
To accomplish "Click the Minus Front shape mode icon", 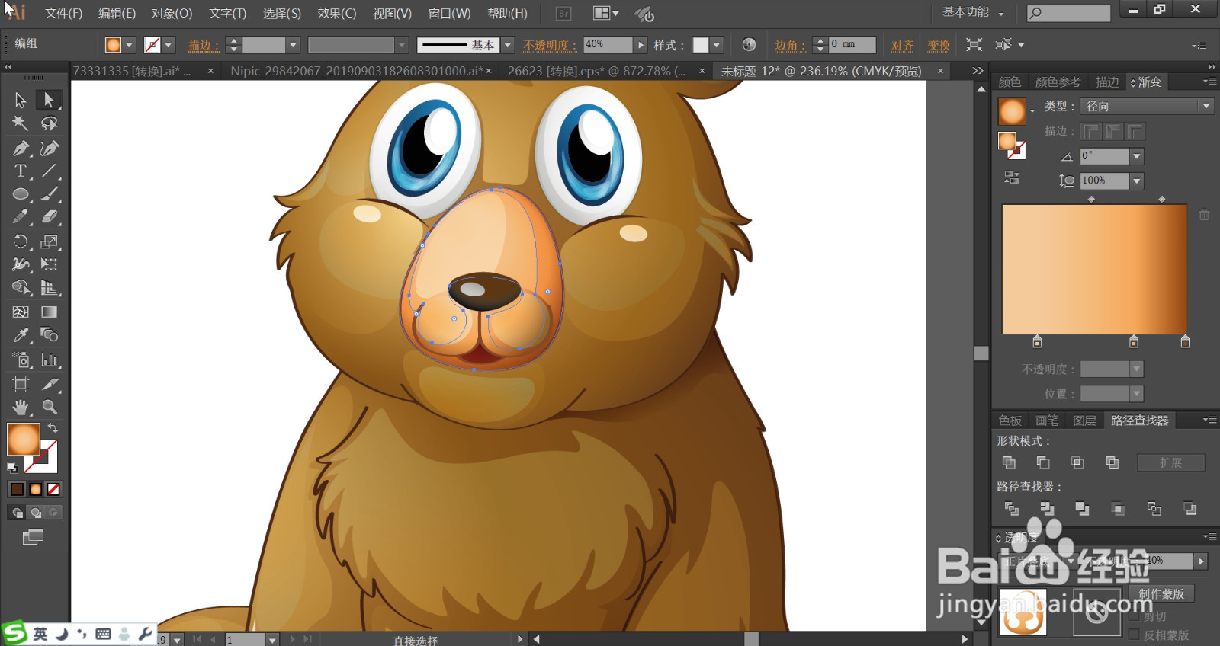I will tap(1043, 462).
